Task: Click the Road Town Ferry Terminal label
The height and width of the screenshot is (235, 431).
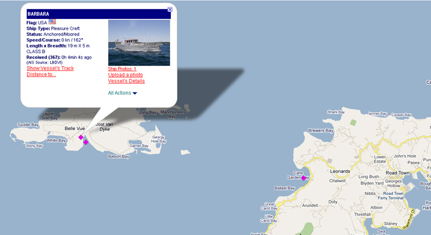Action: coord(391,196)
